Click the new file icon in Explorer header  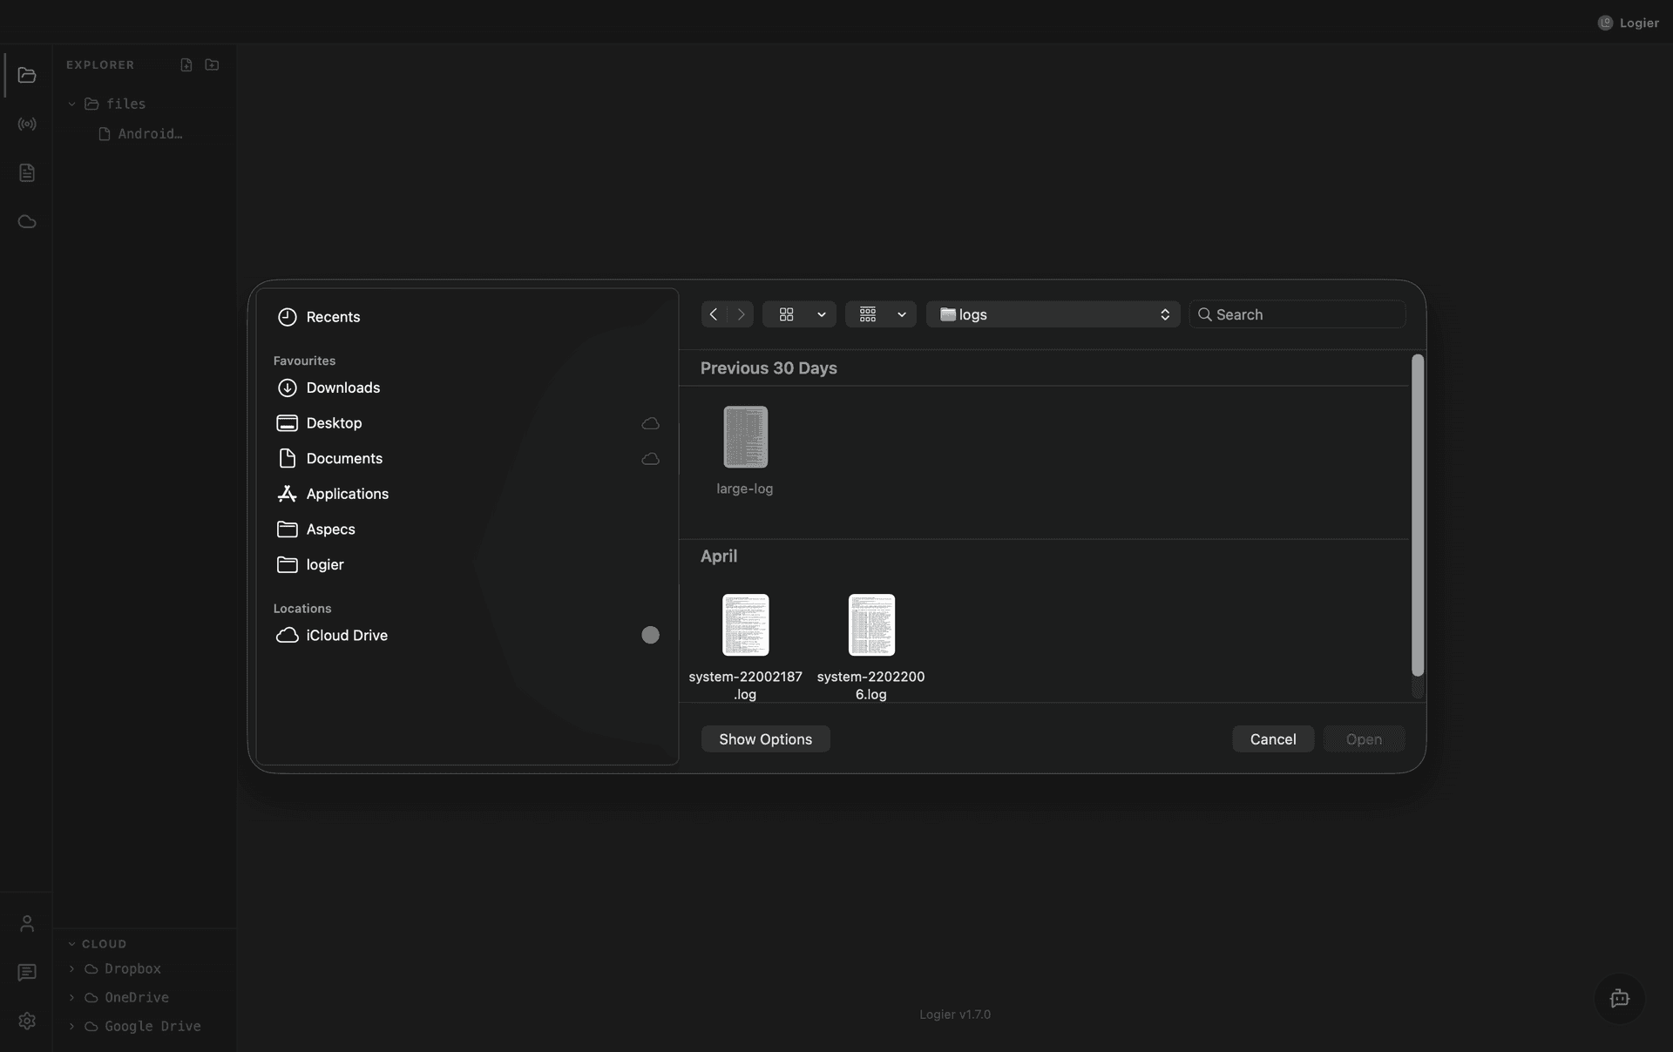(186, 64)
